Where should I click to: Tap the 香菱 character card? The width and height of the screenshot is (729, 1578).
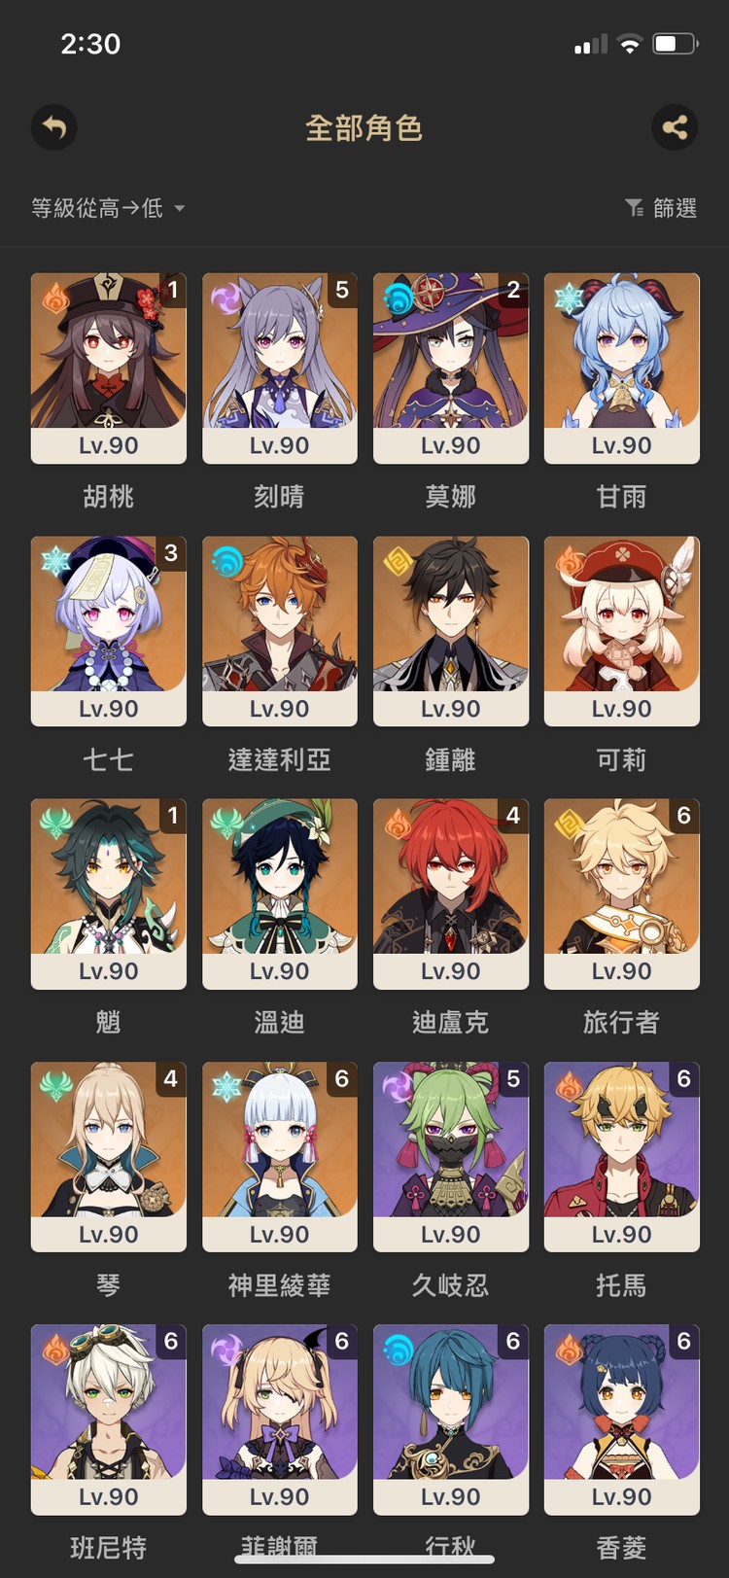coord(622,1420)
